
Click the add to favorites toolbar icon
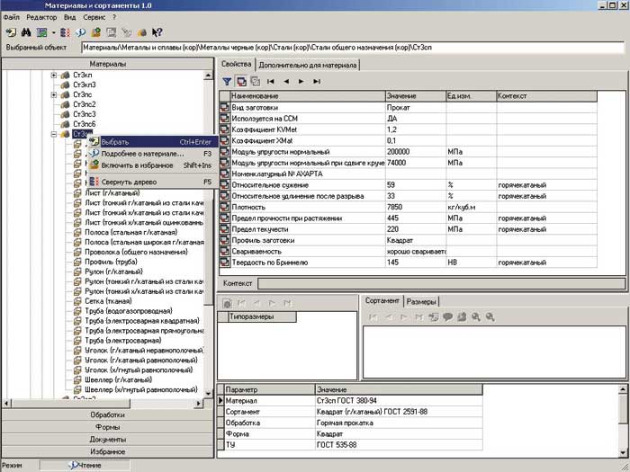(x=95, y=32)
